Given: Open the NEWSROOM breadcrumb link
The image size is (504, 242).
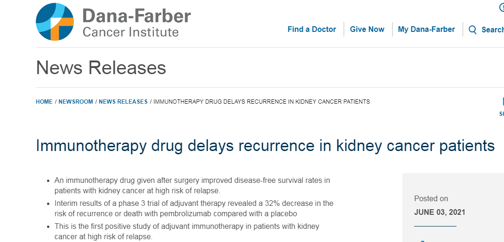Looking at the screenshot, I should point(76,102).
